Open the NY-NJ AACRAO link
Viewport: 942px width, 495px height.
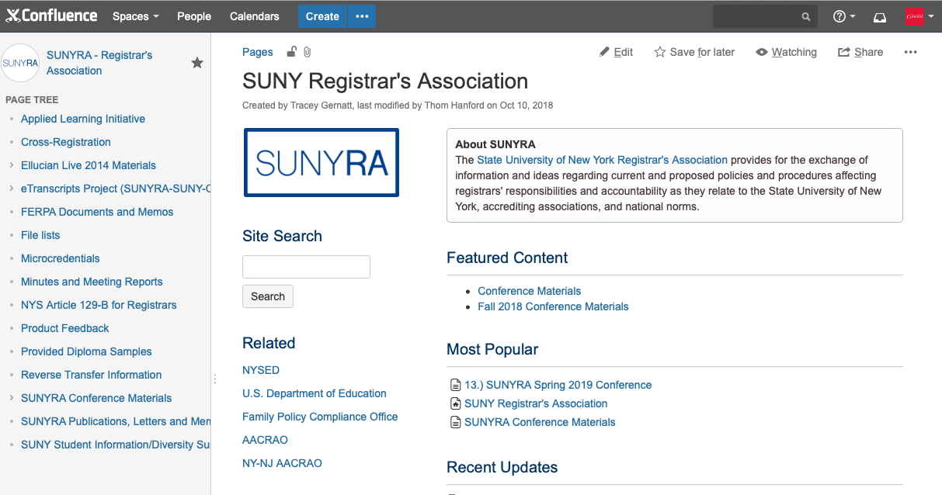coord(282,463)
